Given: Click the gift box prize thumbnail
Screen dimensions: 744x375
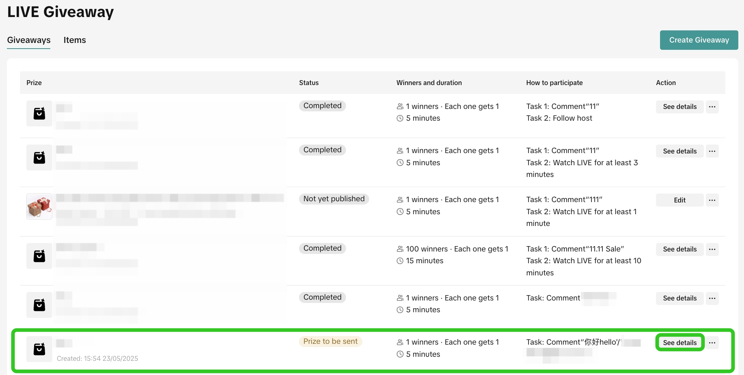Looking at the screenshot, I should pyautogui.click(x=39, y=207).
